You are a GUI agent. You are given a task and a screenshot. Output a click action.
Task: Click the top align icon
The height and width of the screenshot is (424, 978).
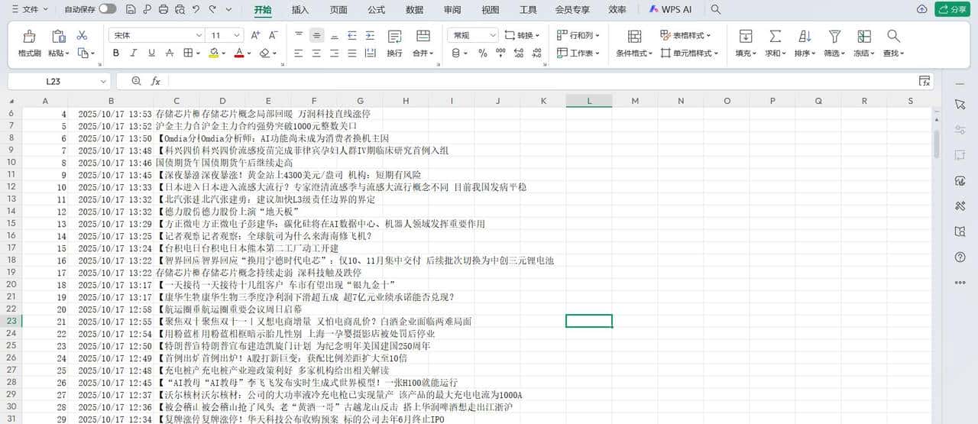(x=299, y=35)
